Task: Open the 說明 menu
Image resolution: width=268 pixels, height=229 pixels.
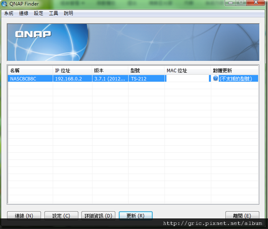Action: [x=69, y=13]
